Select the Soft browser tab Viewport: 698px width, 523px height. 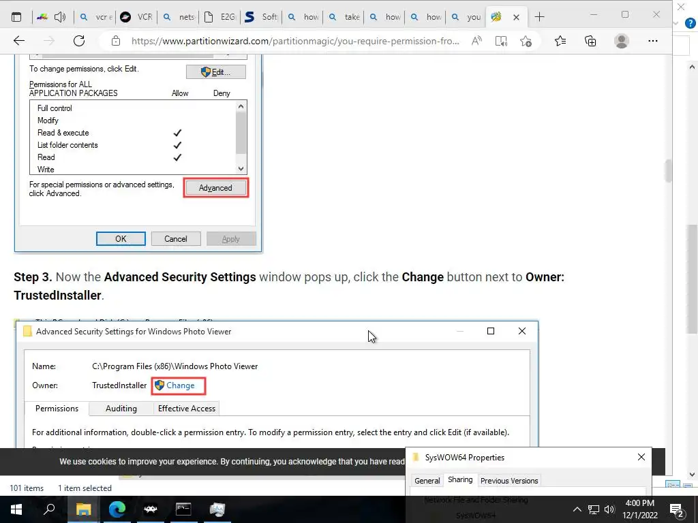[x=261, y=17]
